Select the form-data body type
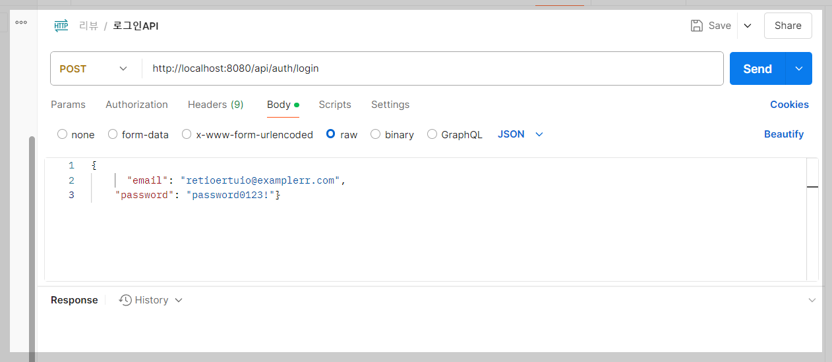 113,134
